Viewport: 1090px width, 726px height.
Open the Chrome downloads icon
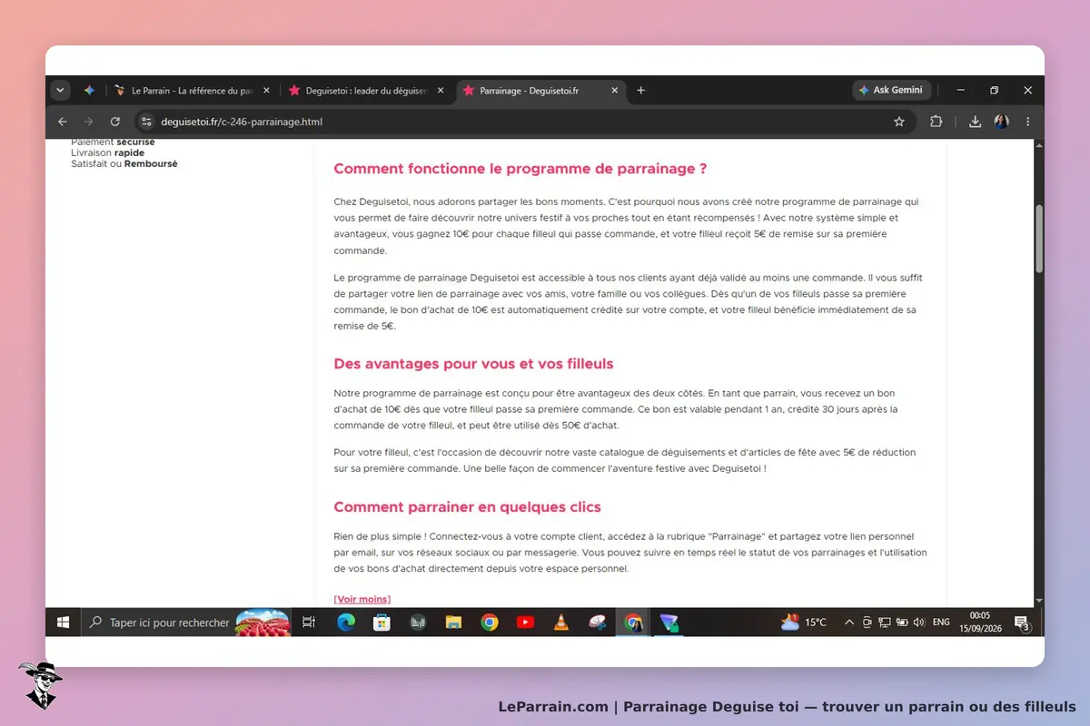pyautogui.click(x=975, y=122)
